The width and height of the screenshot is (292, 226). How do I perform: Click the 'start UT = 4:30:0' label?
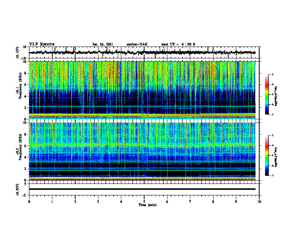pos(178,44)
